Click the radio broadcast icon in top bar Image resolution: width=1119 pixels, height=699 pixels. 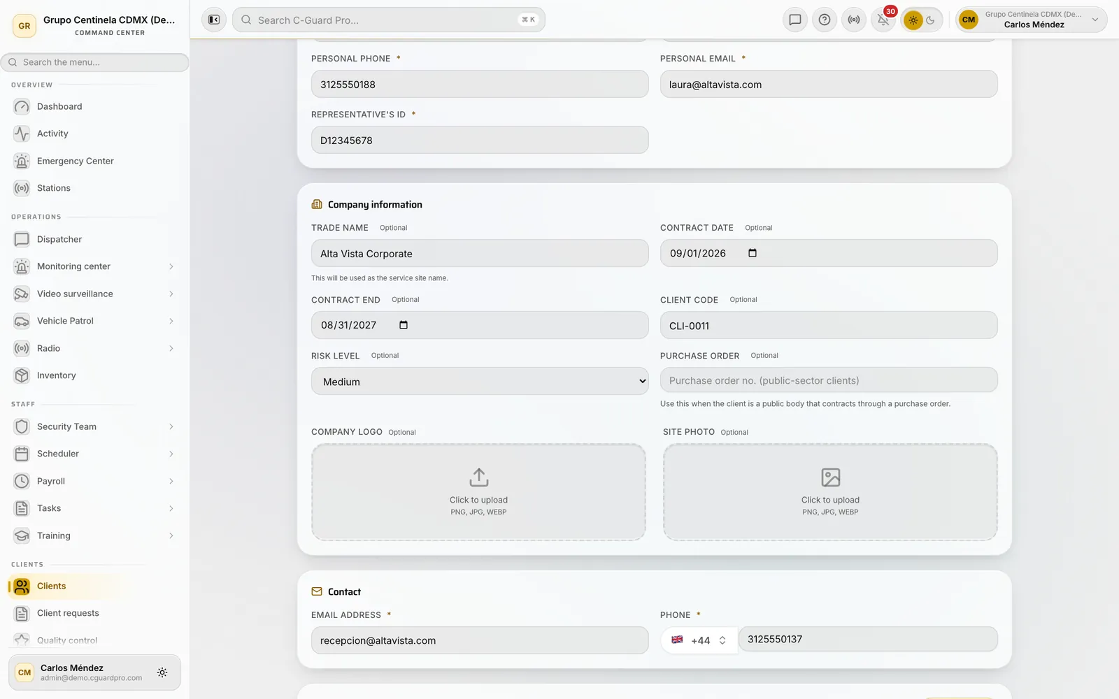click(x=854, y=20)
